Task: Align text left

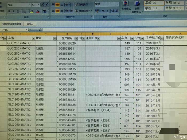Action: point(53,11)
